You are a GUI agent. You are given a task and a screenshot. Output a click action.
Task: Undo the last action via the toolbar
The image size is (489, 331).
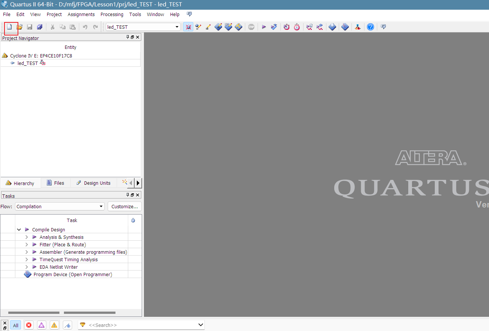point(85,27)
